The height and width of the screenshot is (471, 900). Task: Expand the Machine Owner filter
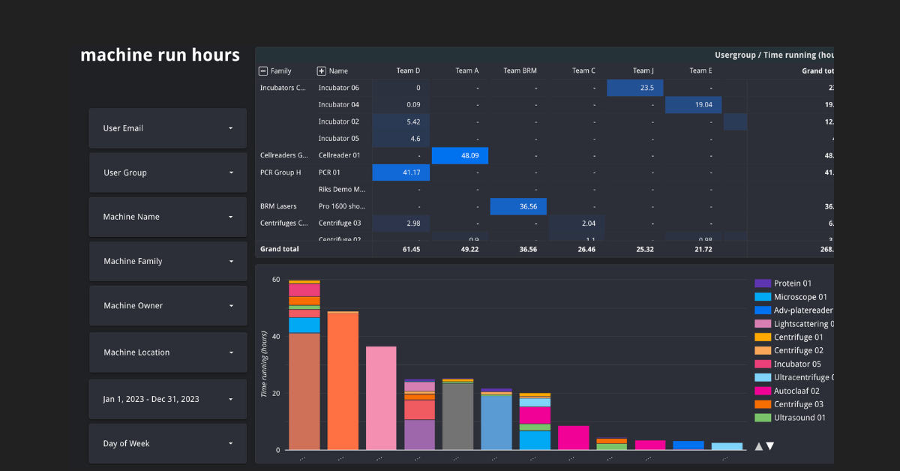click(168, 305)
